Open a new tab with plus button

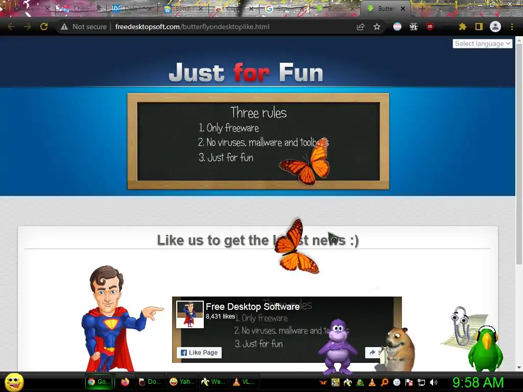pyautogui.click(x=422, y=9)
